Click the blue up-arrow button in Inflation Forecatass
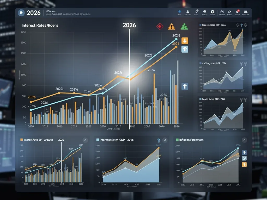Image resolution: width=267 pixels, height=200 pixels. (244, 152)
